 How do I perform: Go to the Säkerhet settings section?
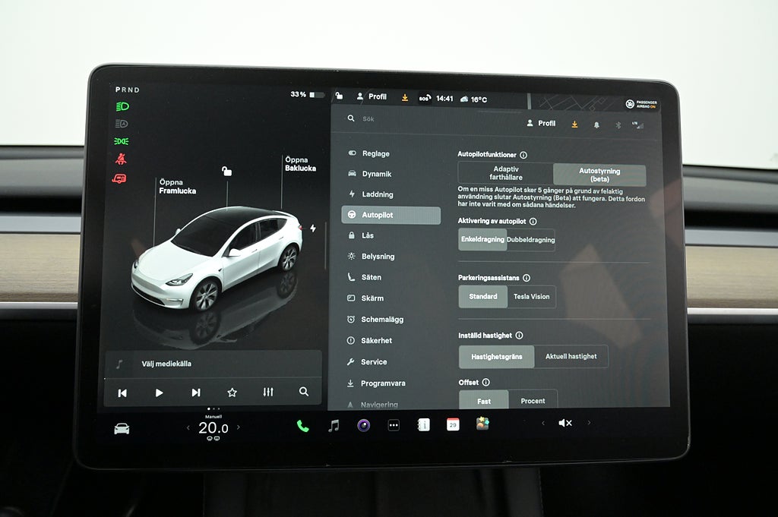click(376, 341)
